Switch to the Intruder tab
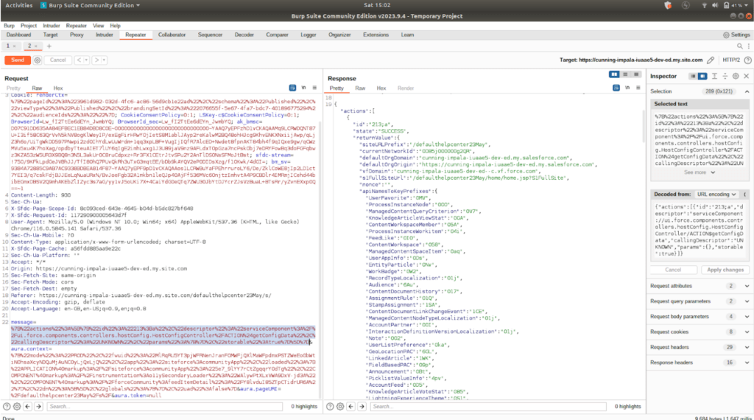Image resolution: width=754 pixels, height=420 pixels. [x=104, y=35]
